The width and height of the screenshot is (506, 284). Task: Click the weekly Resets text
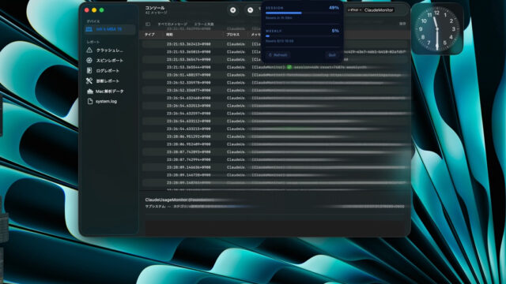click(x=279, y=41)
